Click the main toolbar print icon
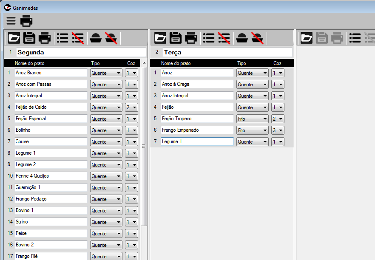 (26, 21)
